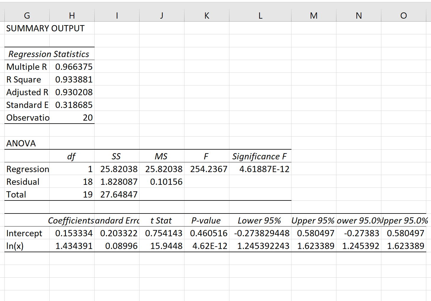This screenshot has height=301, width=431.
Task: Select column header H
Action: pos(72,15)
